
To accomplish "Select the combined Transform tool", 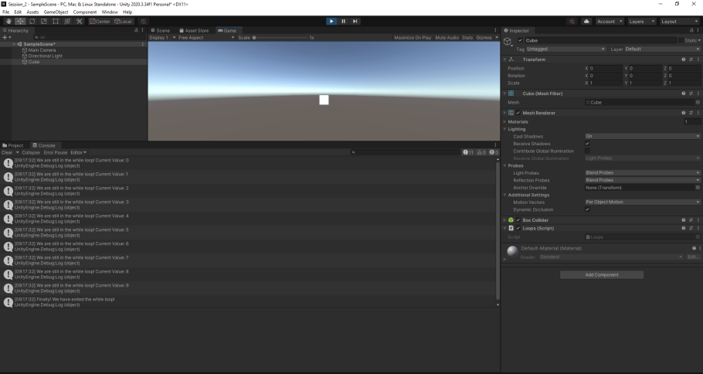I will click(x=67, y=21).
